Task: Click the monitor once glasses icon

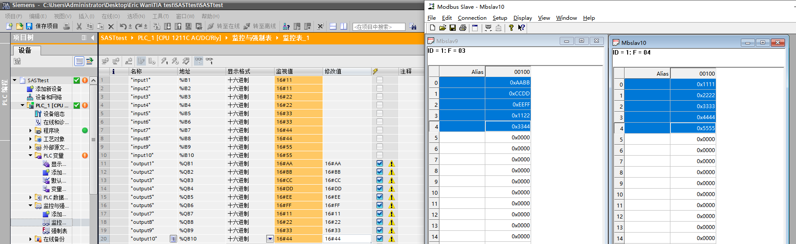Action: tap(209, 61)
